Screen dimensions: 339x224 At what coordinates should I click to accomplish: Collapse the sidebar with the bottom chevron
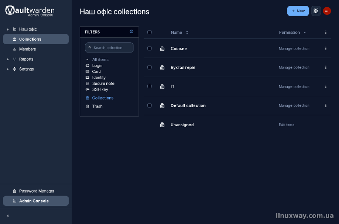(x=8, y=216)
